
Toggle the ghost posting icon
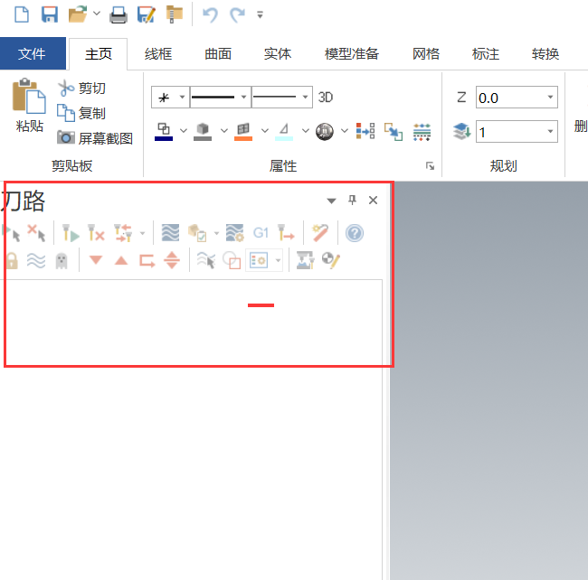[x=62, y=260]
